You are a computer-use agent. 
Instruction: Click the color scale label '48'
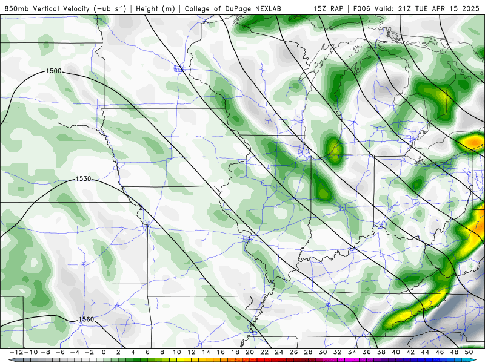(x=454, y=352)
